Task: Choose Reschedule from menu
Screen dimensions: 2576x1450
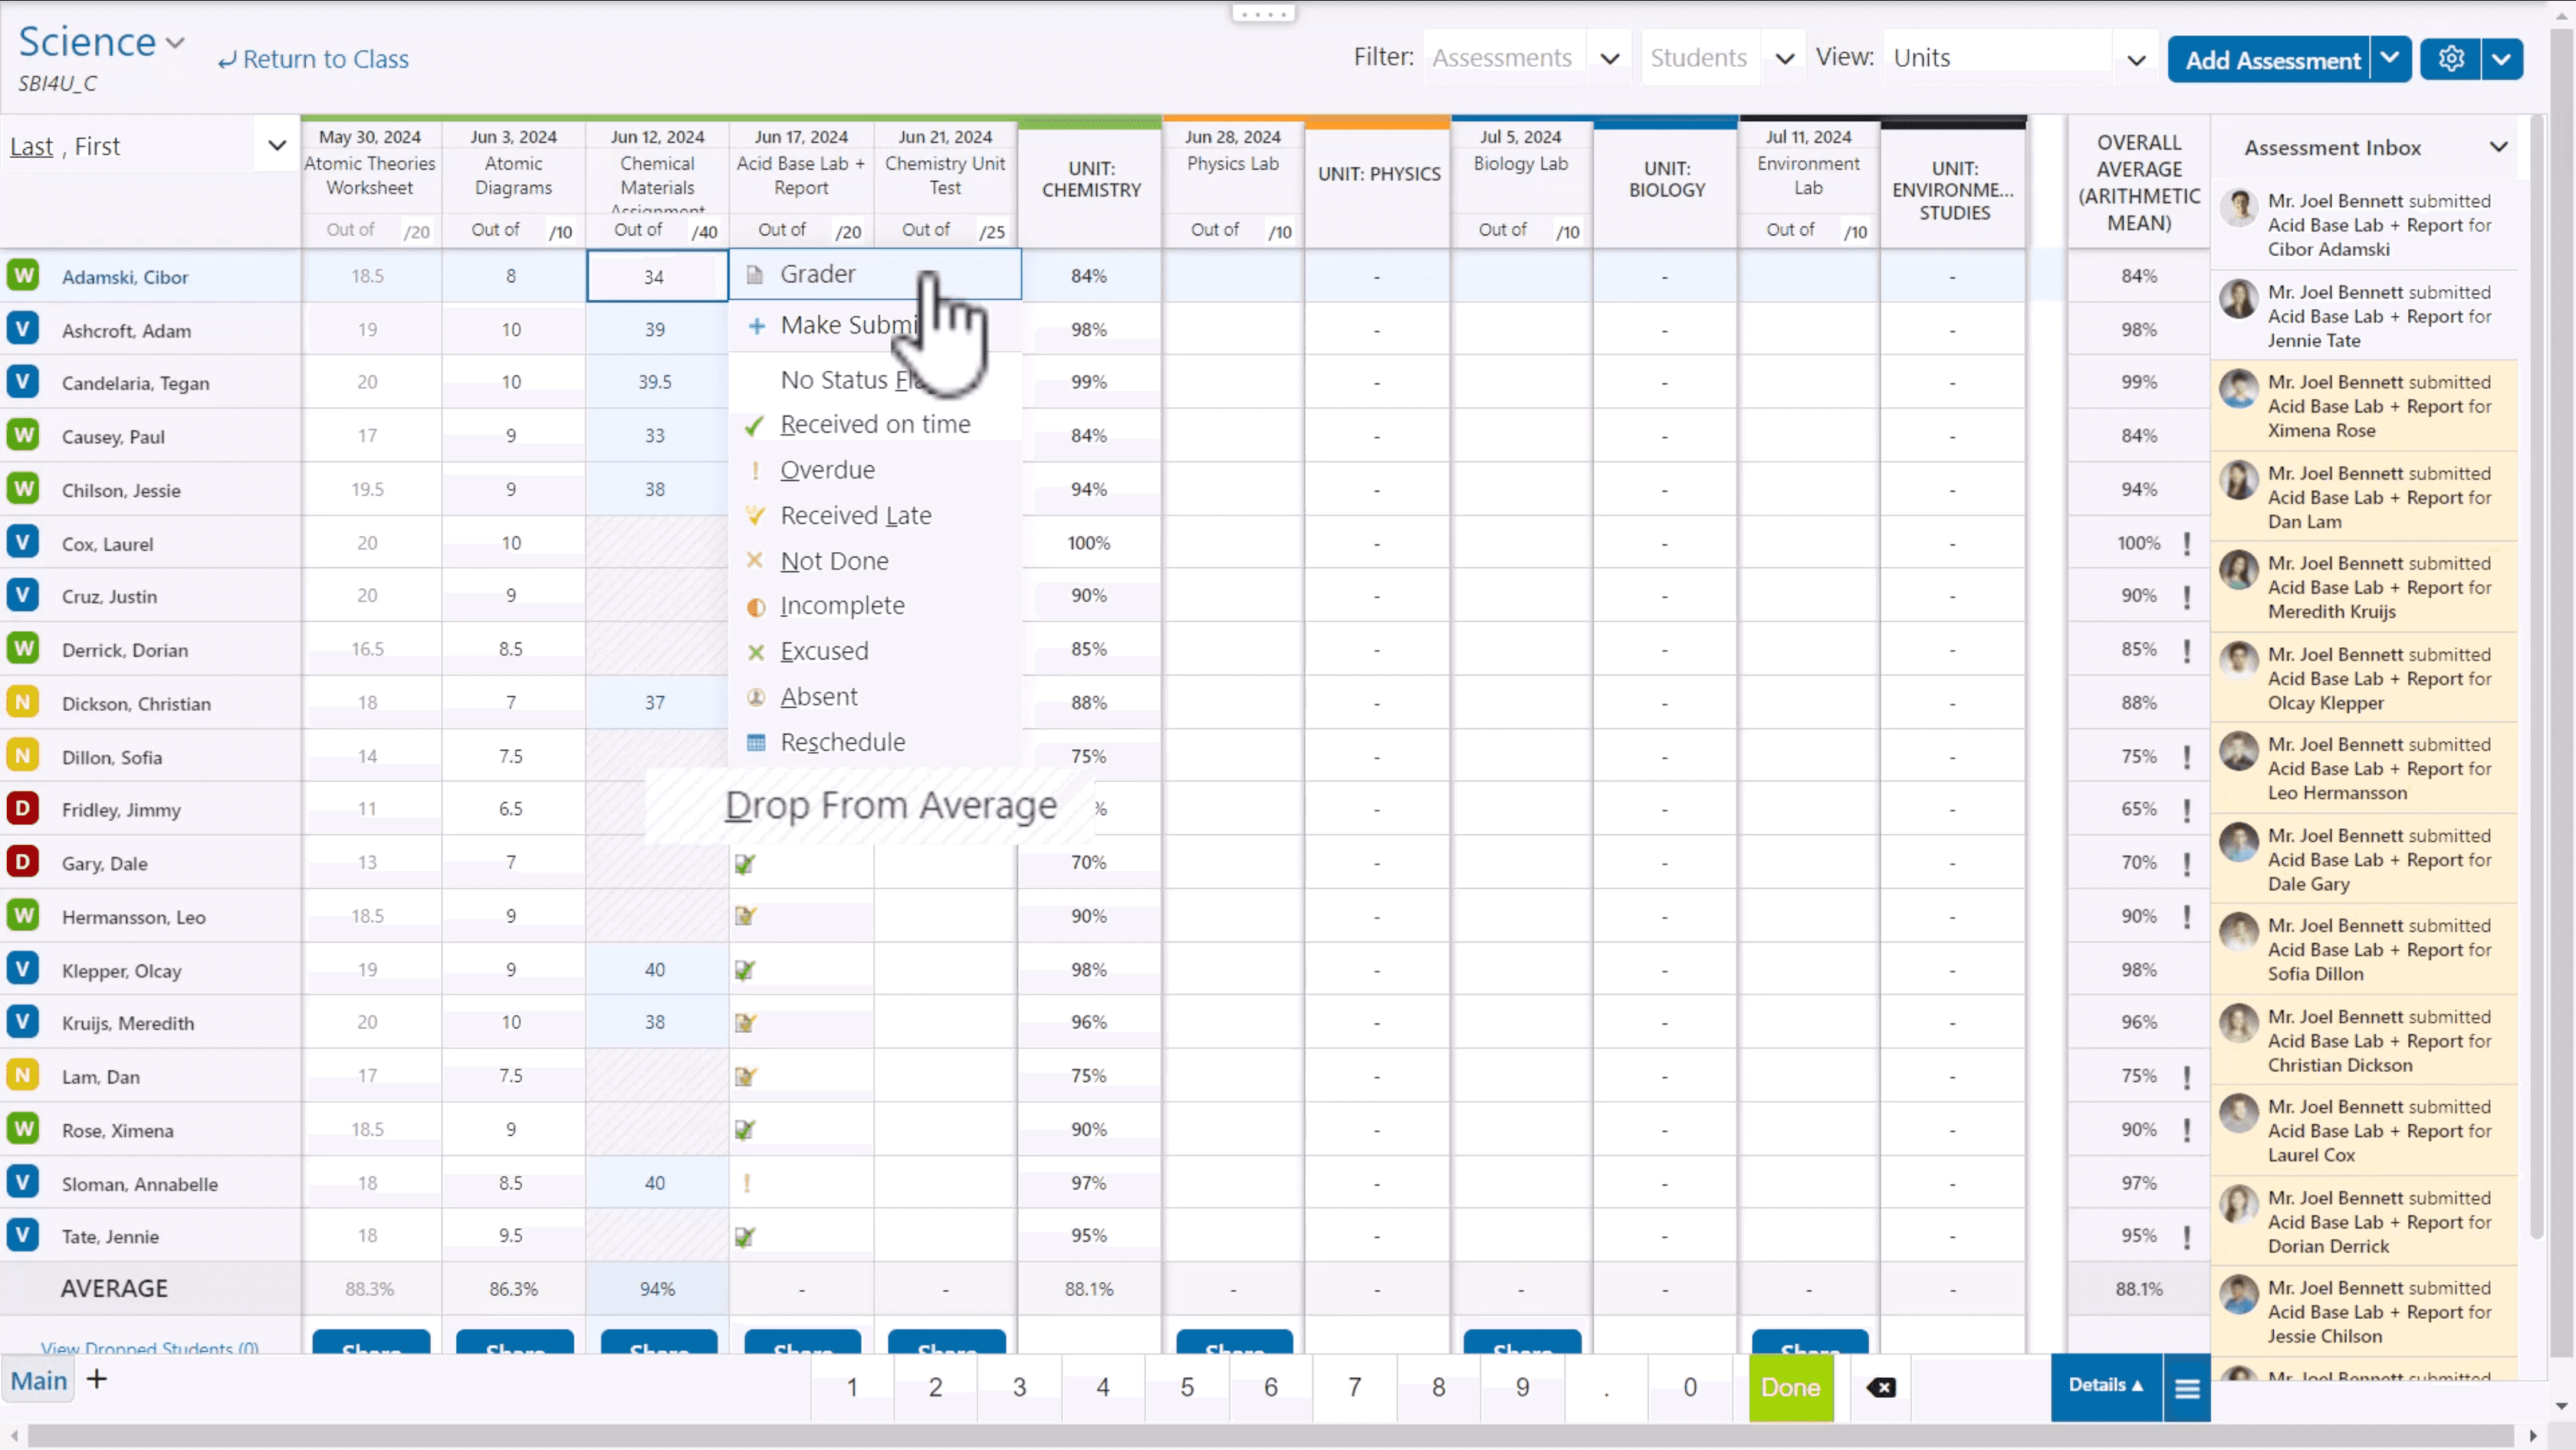Action: click(x=875, y=742)
